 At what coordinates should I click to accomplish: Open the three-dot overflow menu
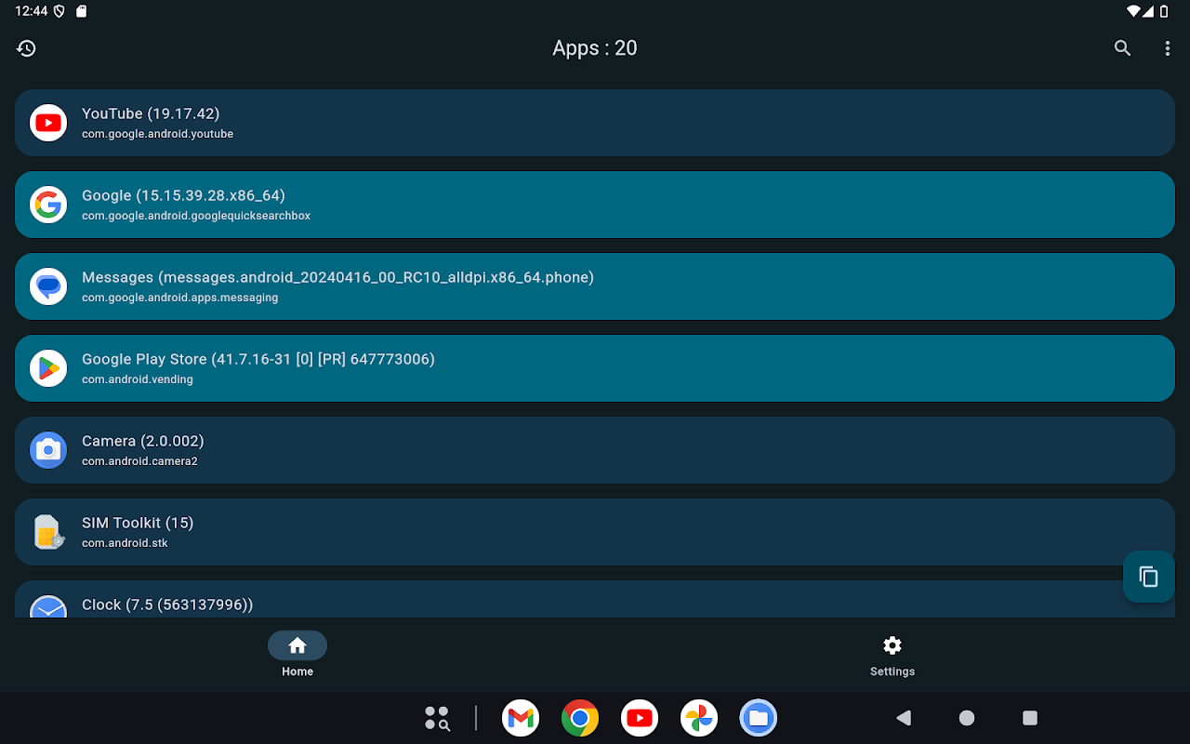(1168, 48)
